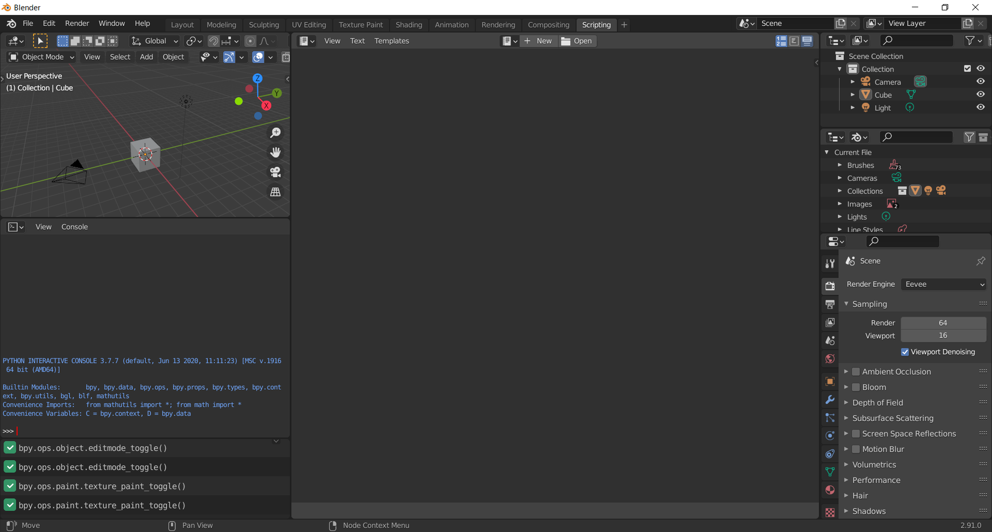Switch to the Shading workspace tab
Viewport: 992px width, 532px height.
(x=408, y=25)
